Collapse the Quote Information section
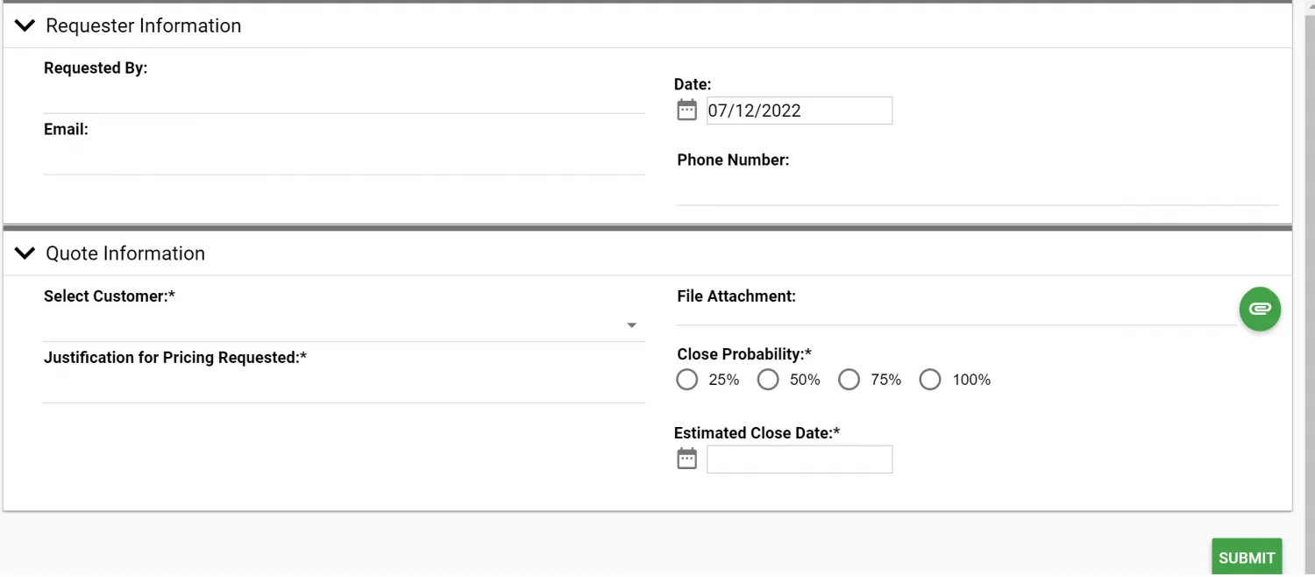Screen dimensions: 1315x577 click(x=25, y=253)
